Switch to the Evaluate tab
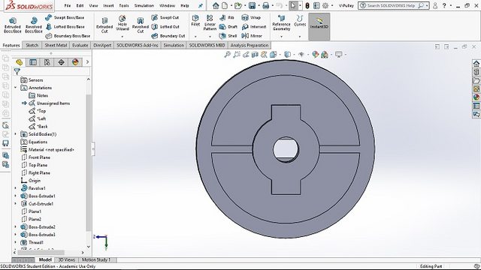This screenshot has height=270, width=481. (80, 45)
